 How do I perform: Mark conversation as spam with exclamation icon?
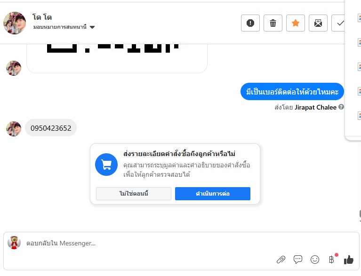250,23
